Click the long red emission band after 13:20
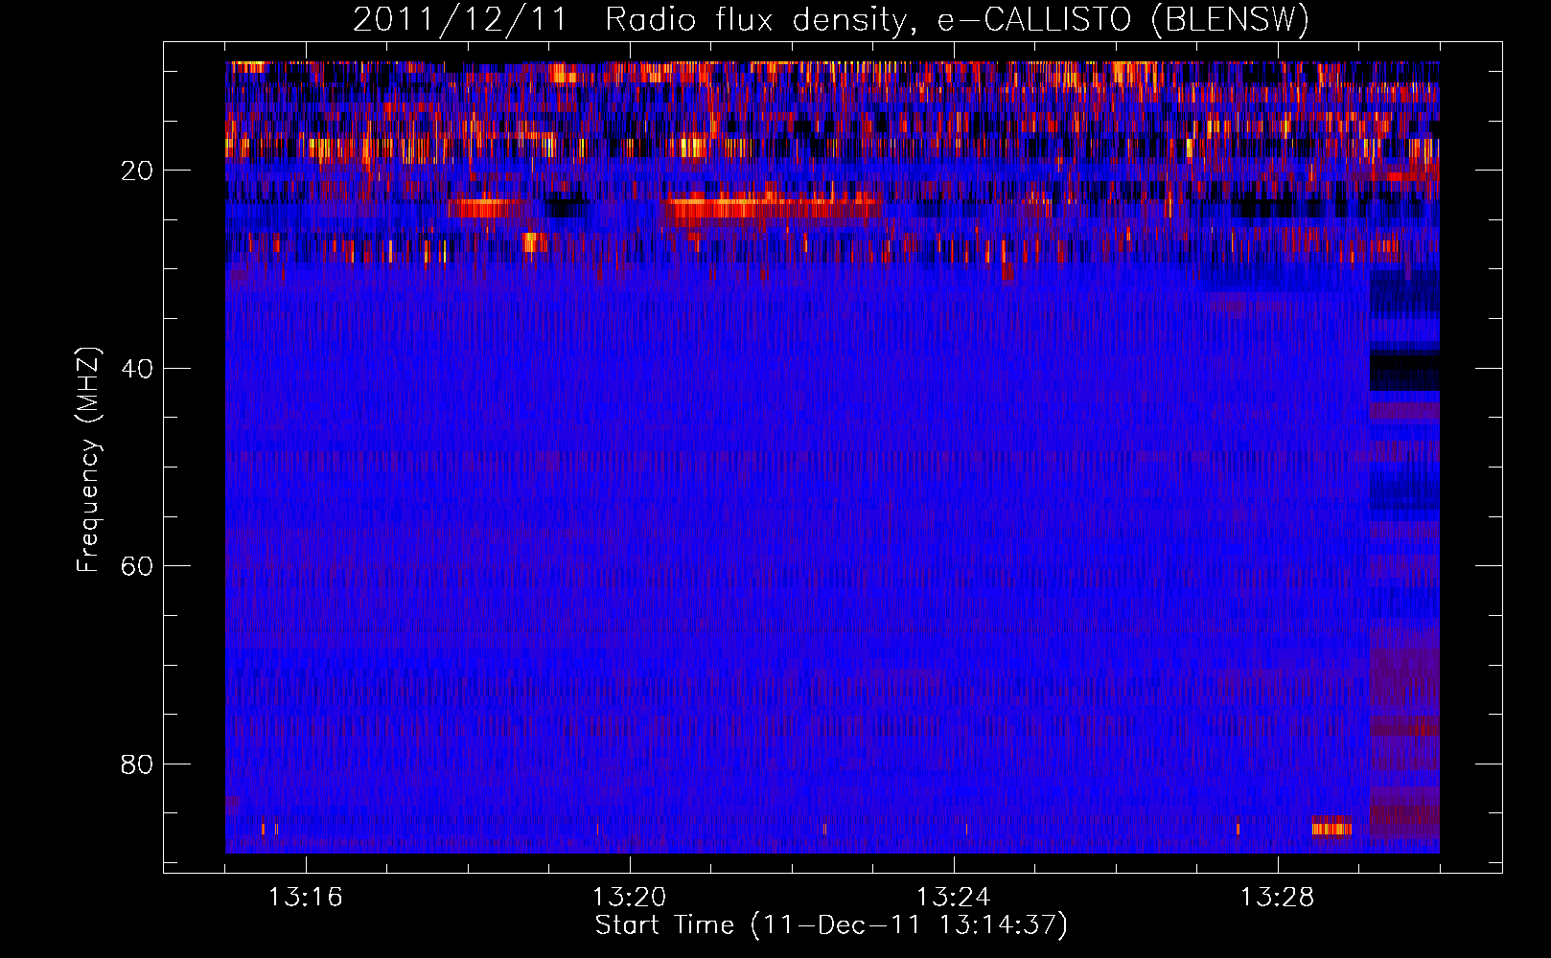Image resolution: width=1551 pixels, height=958 pixels. point(772,209)
